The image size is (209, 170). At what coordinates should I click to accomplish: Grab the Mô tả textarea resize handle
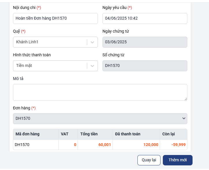pyautogui.click(x=186, y=99)
